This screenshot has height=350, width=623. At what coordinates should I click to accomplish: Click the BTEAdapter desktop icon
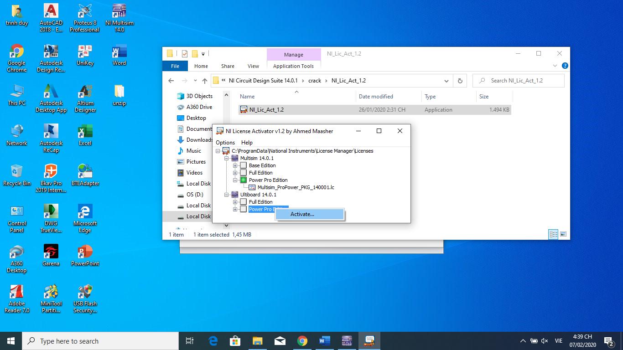coord(85,175)
